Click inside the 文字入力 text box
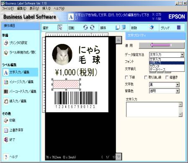 point(152,109)
